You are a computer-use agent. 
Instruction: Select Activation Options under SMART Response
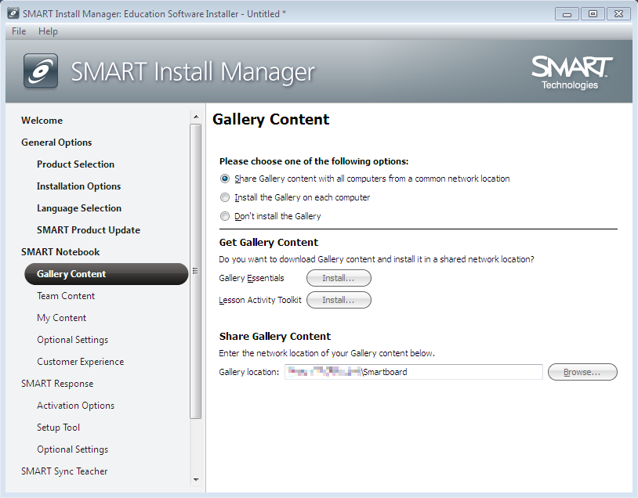(75, 406)
